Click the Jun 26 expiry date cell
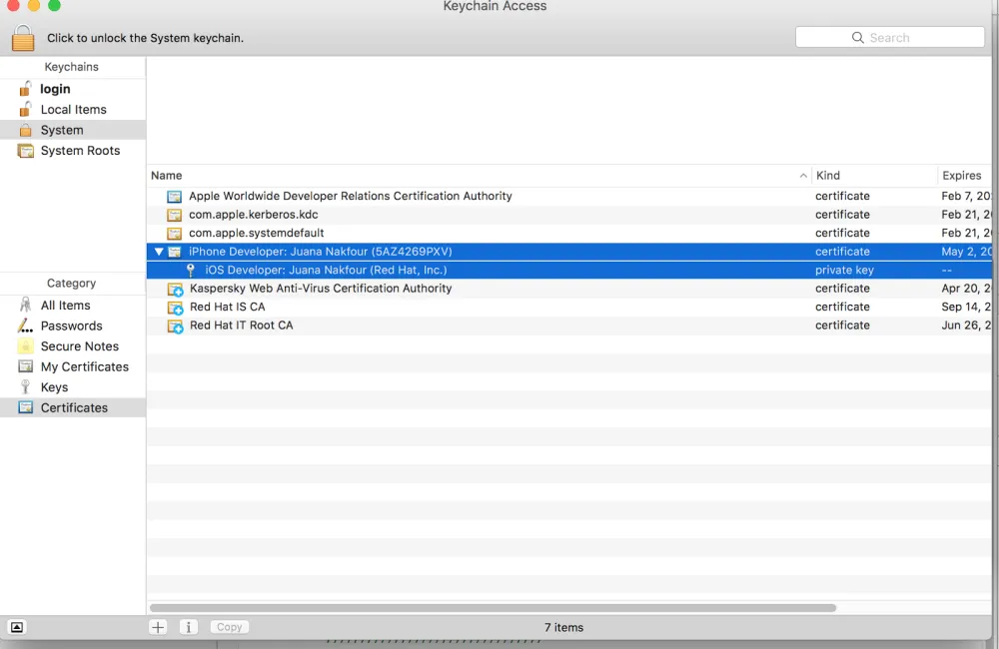Viewport: 999px width, 649px height. (x=966, y=325)
